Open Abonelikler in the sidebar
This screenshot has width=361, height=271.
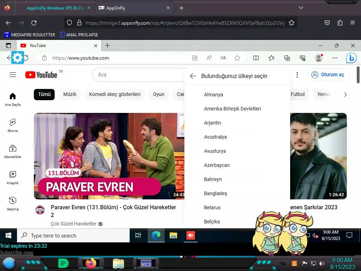tap(13, 152)
